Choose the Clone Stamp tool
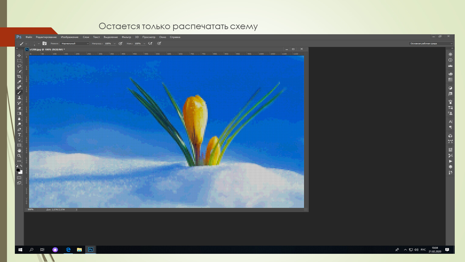Image resolution: width=465 pixels, height=262 pixels. 19,98
